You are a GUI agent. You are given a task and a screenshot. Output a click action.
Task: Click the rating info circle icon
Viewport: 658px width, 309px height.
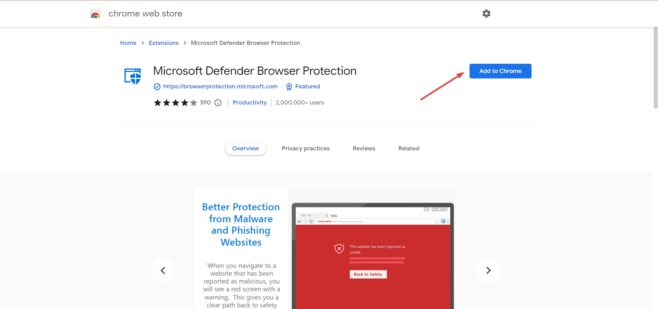218,103
